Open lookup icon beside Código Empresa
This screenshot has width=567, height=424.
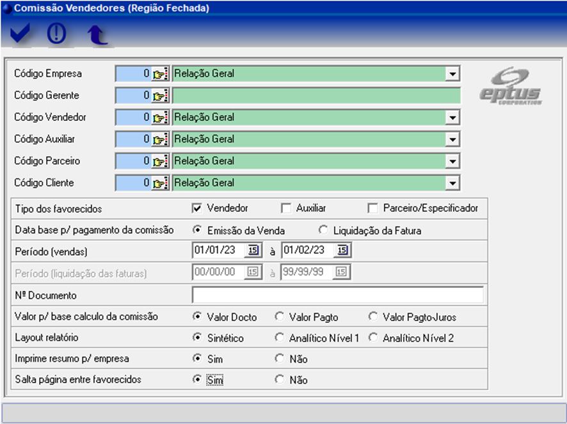pyautogui.click(x=159, y=74)
